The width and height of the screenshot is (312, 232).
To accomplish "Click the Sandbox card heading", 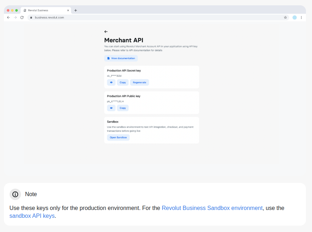I will point(113,122).
